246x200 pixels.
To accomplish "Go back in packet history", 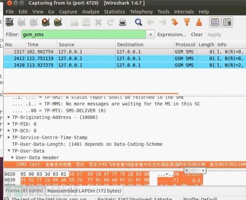I will (150, 22).
